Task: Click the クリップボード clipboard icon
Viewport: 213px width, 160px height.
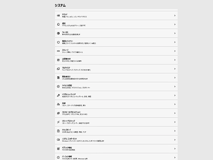Action: 58,131
